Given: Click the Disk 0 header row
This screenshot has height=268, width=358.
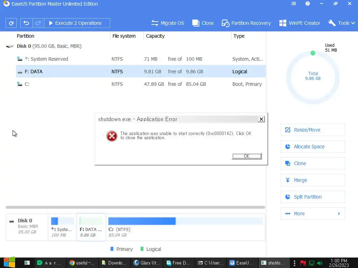Looking at the screenshot, I should click(x=135, y=46).
